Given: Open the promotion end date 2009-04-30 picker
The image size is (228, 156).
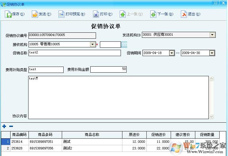Looking at the screenshot, I should point(212,53).
